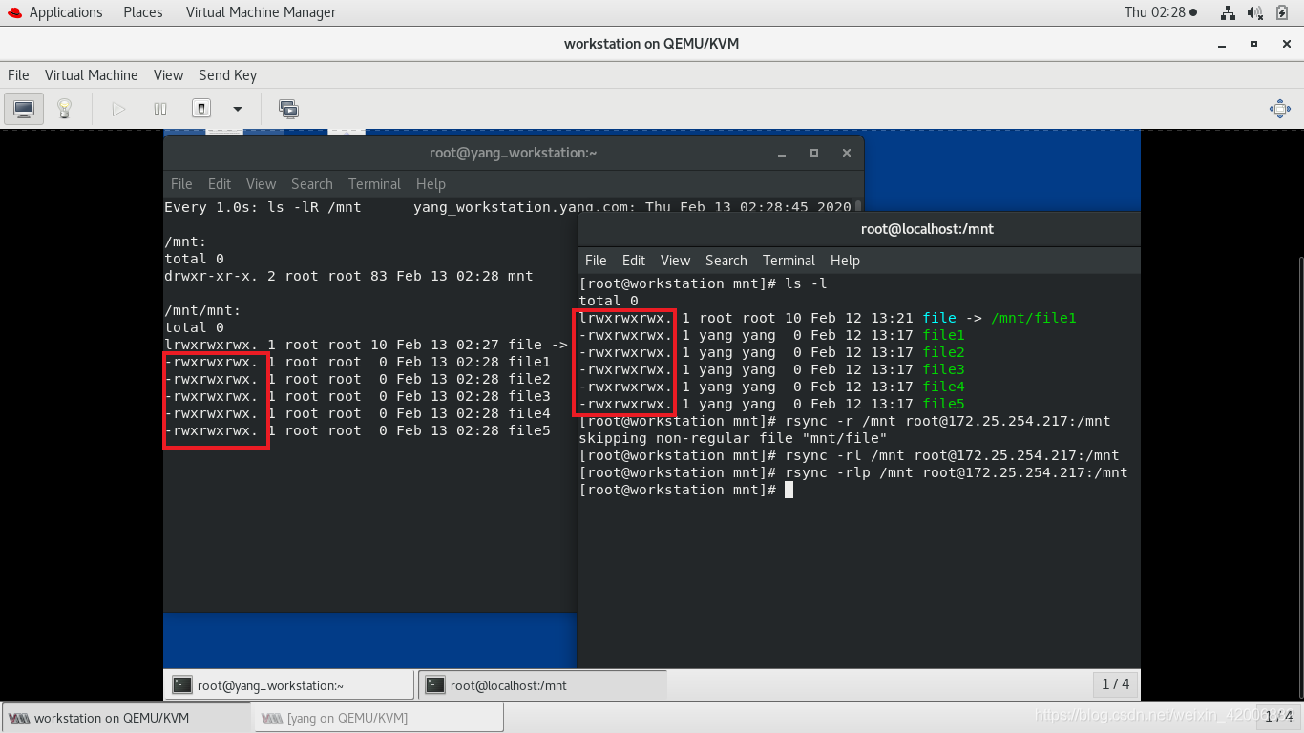Open Search menu in yang_workstation terminal
This screenshot has width=1304, height=733.
pos(312,184)
